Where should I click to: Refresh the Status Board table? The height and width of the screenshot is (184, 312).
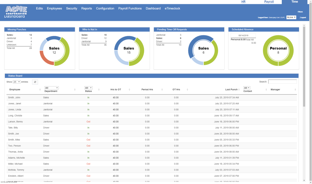point(35,82)
